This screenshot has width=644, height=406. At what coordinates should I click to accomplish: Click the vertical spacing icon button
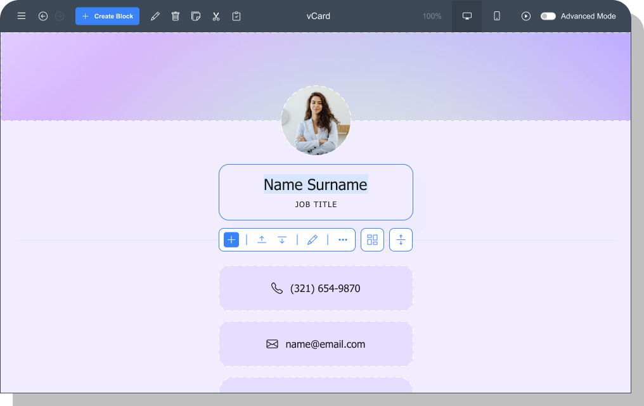click(x=401, y=239)
